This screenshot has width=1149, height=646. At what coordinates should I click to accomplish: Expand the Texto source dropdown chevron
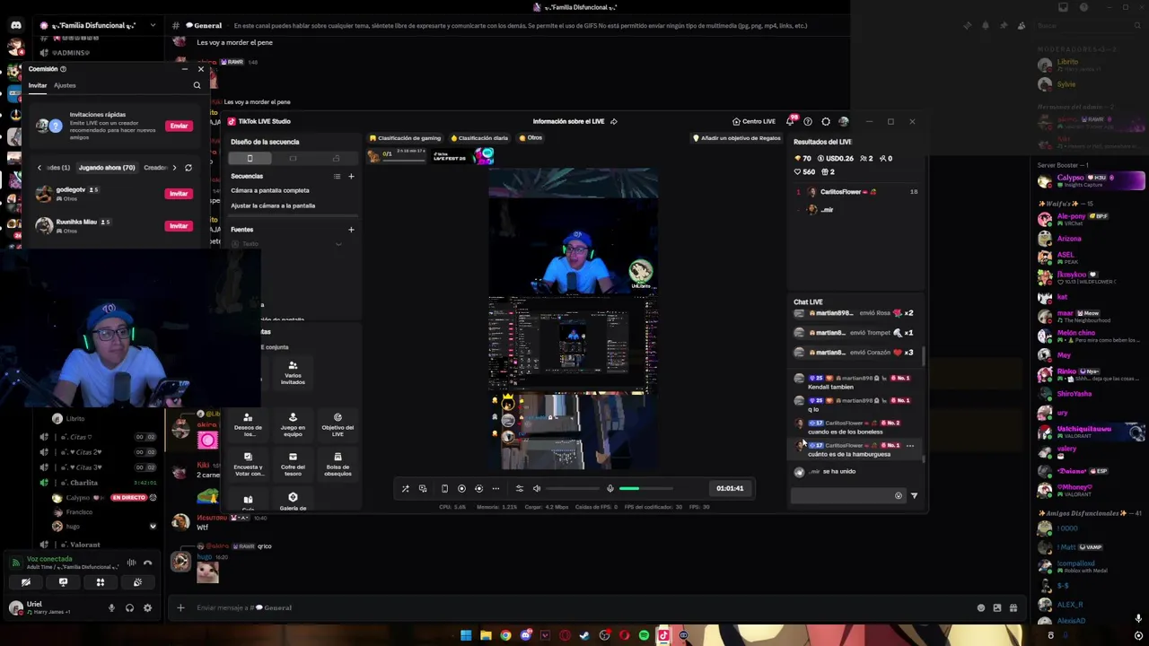coord(338,244)
